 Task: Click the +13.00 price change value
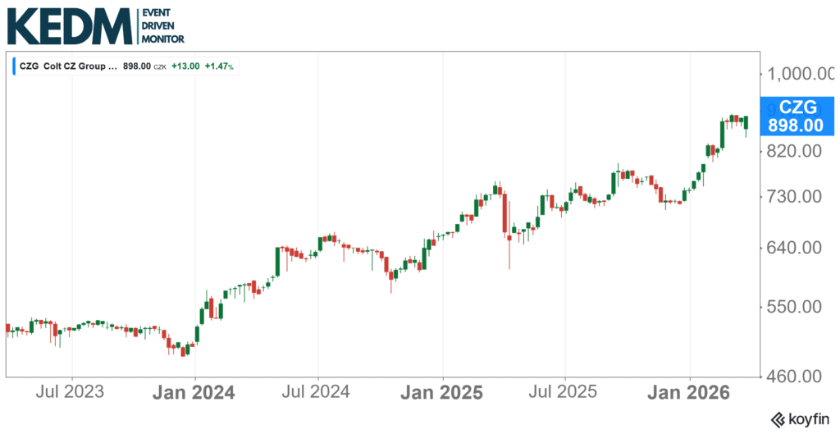[185, 66]
